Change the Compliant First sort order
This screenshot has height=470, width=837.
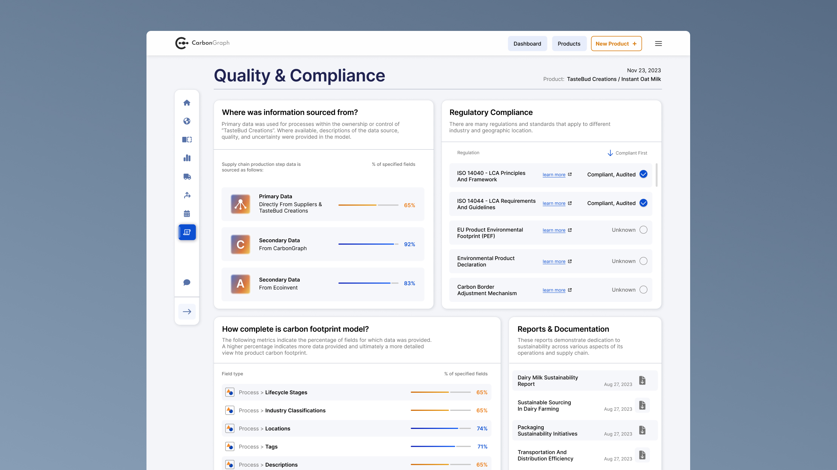(x=627, y=153)
